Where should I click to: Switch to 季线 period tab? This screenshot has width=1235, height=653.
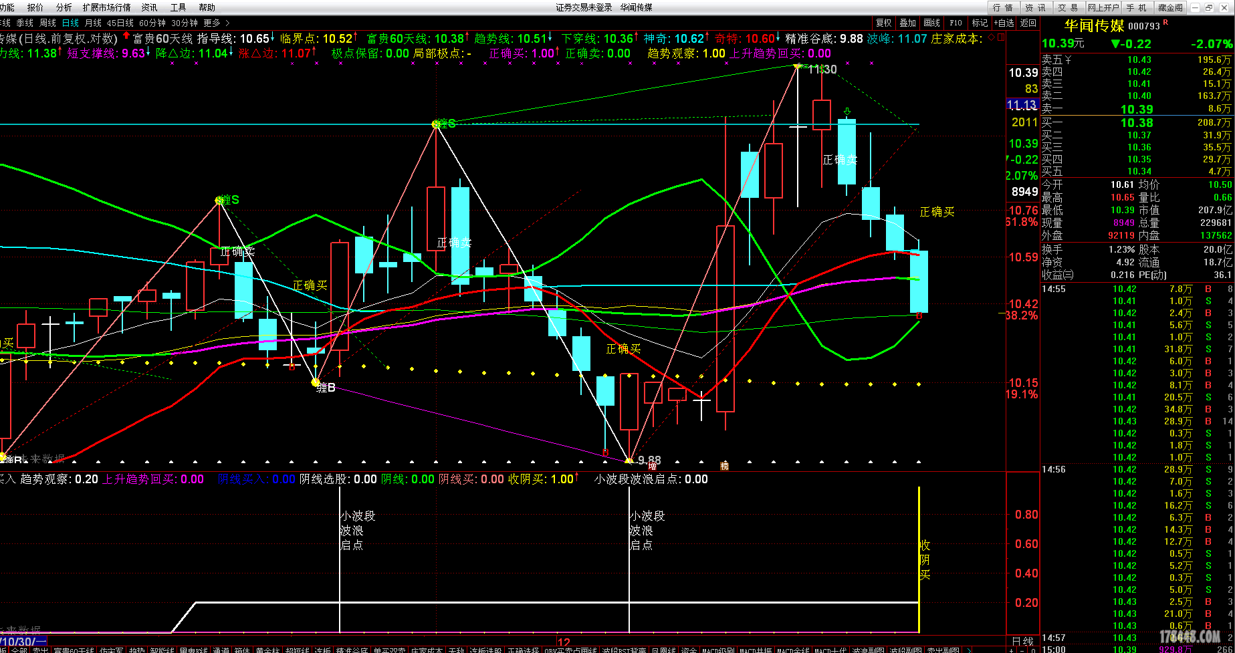[25, 23]
